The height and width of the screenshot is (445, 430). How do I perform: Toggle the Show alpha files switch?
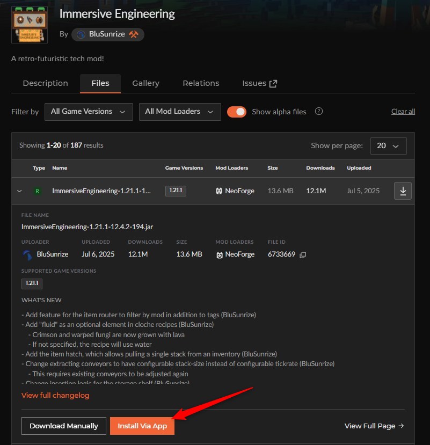click(x=236, y=112)
